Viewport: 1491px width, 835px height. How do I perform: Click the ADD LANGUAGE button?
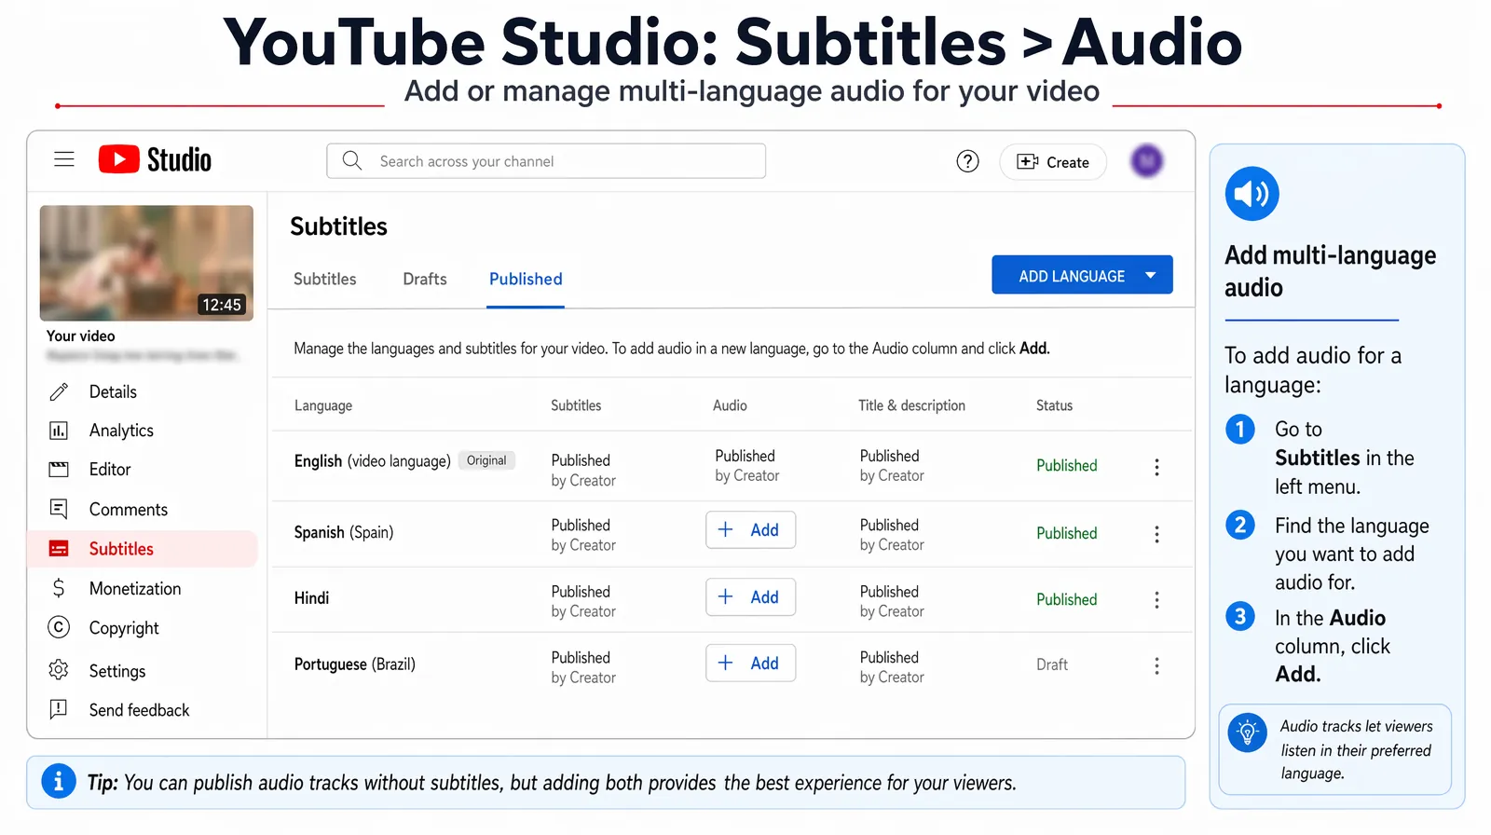pyautogui.click(x=1082, y=275)
